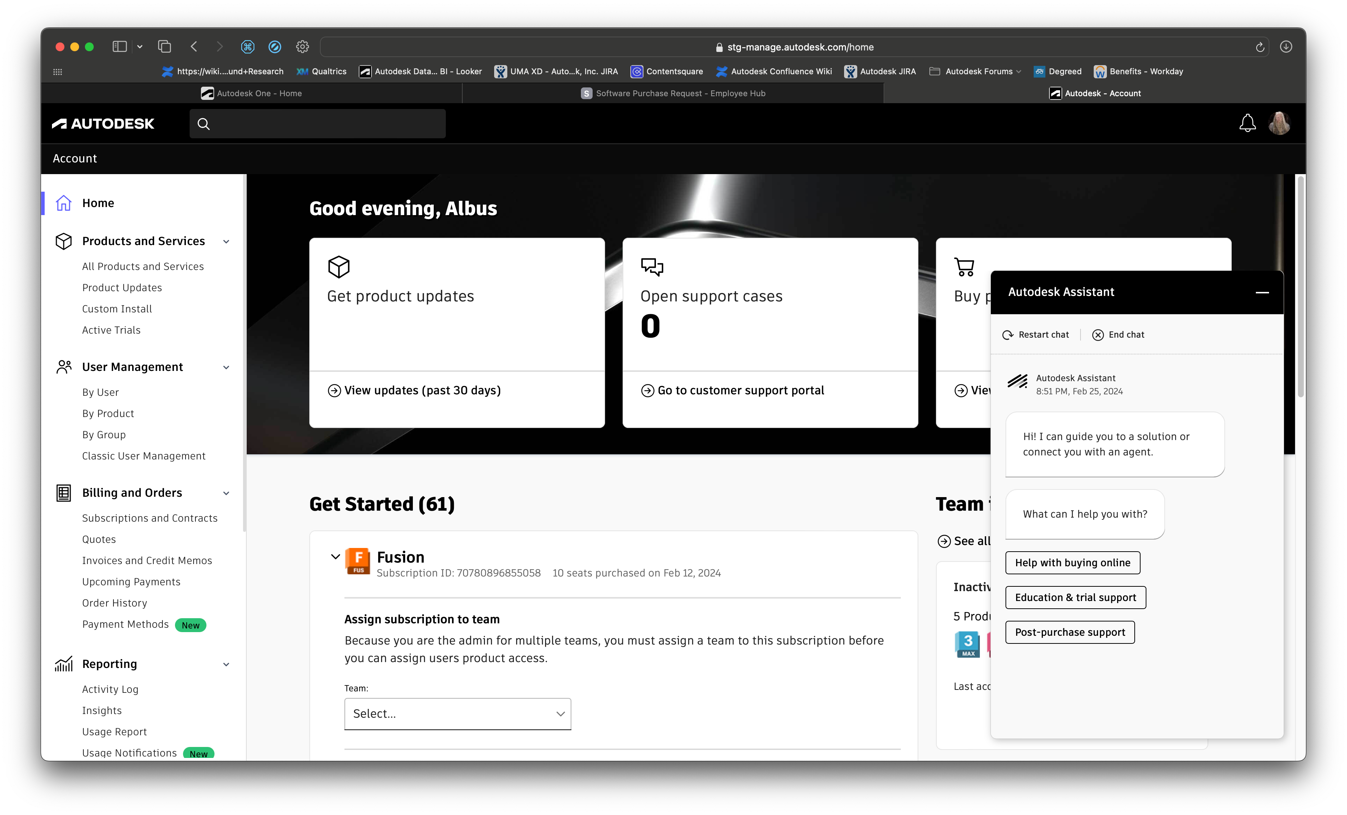Click the Fusion product icon
1347x815 pixels.
tap(358, 562)
